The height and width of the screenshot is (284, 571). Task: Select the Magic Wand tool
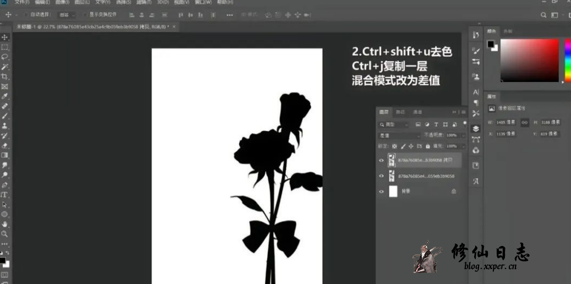(x=4, y=67)
